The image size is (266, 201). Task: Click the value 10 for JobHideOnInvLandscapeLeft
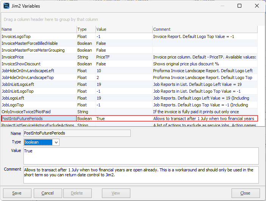pos(99,71)
